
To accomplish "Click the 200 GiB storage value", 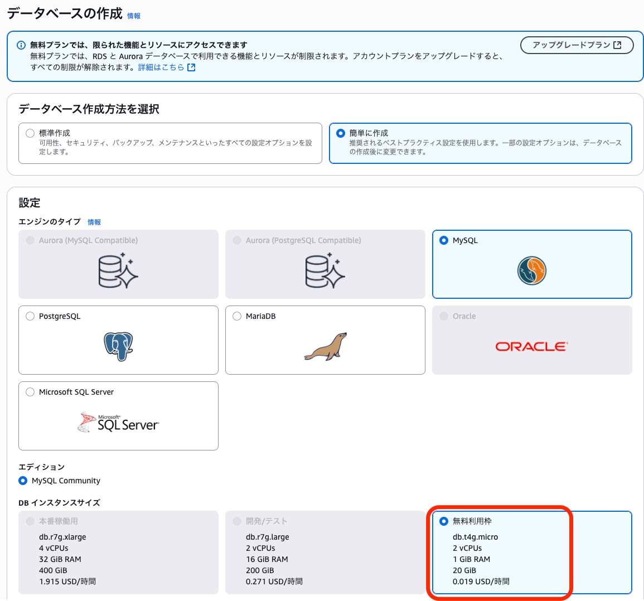I will [260, 570].
